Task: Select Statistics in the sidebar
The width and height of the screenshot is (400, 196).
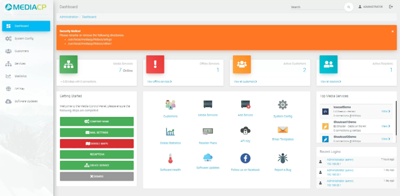Action: pyautogui.click(x=20, y=76)
